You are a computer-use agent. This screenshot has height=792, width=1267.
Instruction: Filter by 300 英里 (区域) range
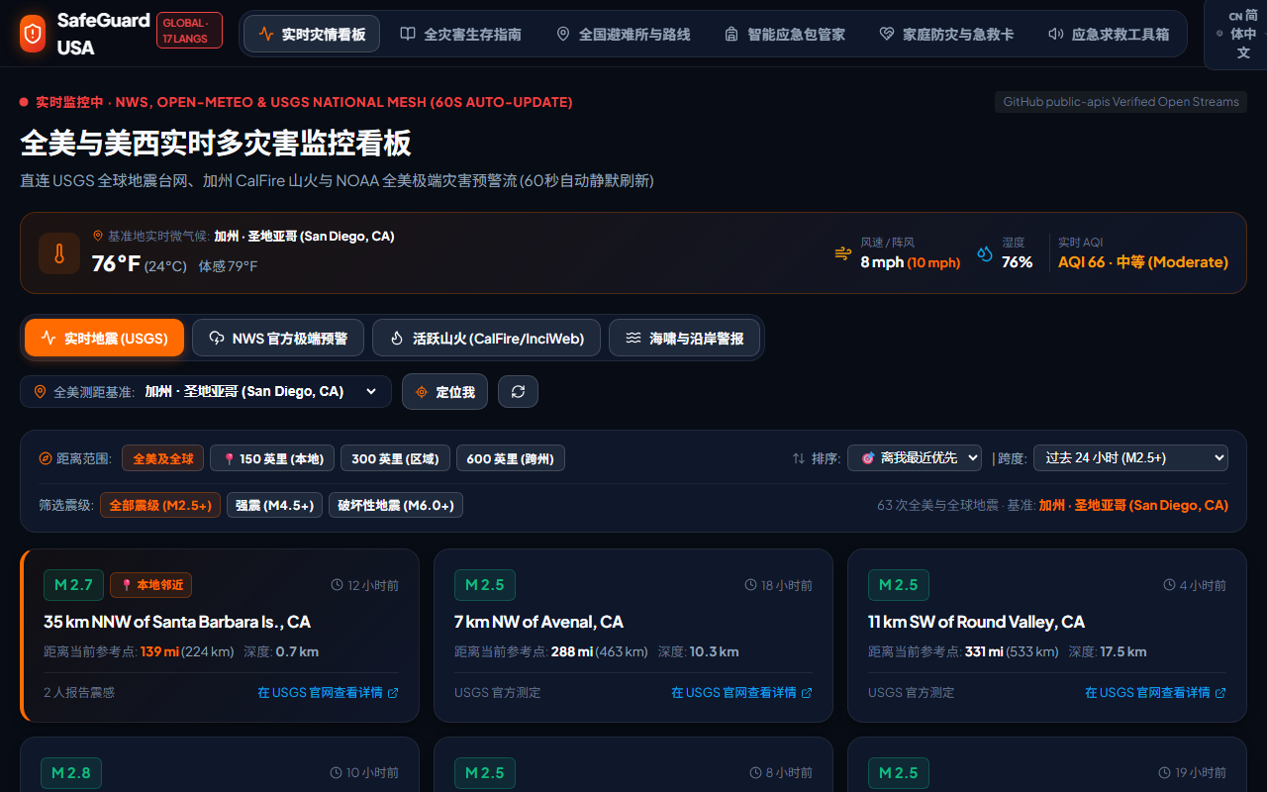click(396, 458)
